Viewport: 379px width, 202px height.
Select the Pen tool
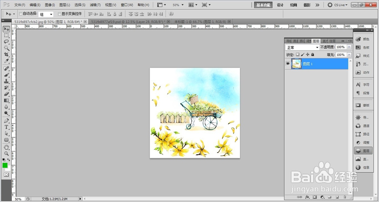point(6,121)
